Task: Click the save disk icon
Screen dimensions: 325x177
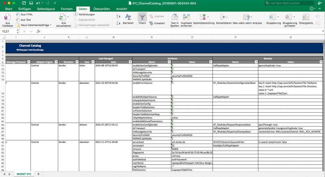Action: pyautogui.click(x=31, y=3)
